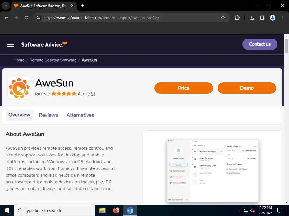The height and width of the screenshot is (216, 289).
Task: Go back using the browser back arrow
Action: (6, 18)
